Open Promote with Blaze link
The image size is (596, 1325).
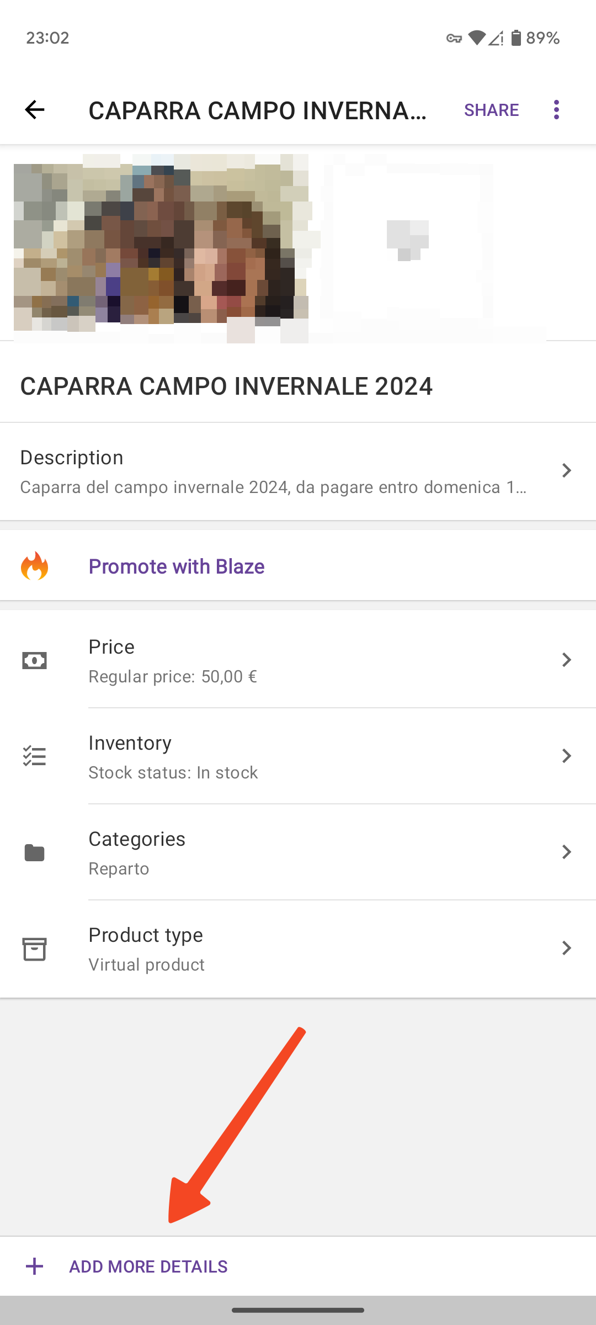click(x=177, y=566)
